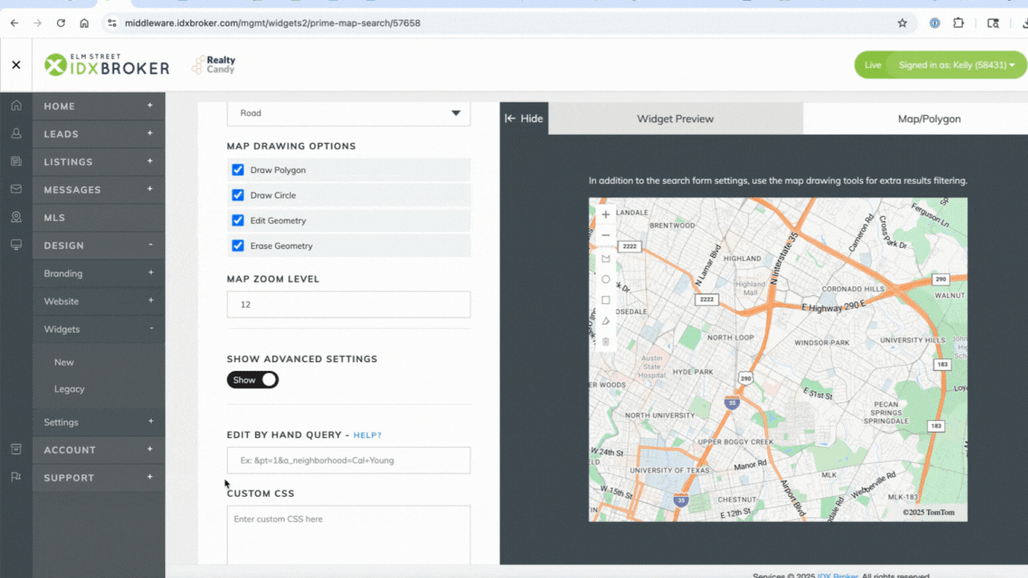This screenshot has height=578, width=1028.
Task: Expand the Support menu section
Action: coord(150,477)
